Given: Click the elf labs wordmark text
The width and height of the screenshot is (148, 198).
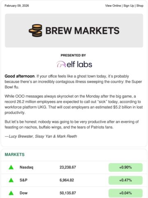Looking at the screenshot, I should 79,64.
